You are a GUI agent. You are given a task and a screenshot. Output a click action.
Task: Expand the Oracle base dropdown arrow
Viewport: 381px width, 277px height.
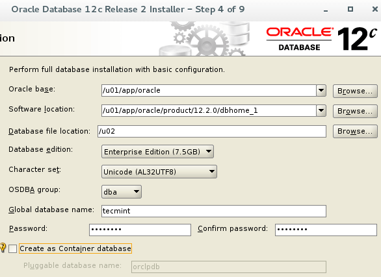point(321,90)
